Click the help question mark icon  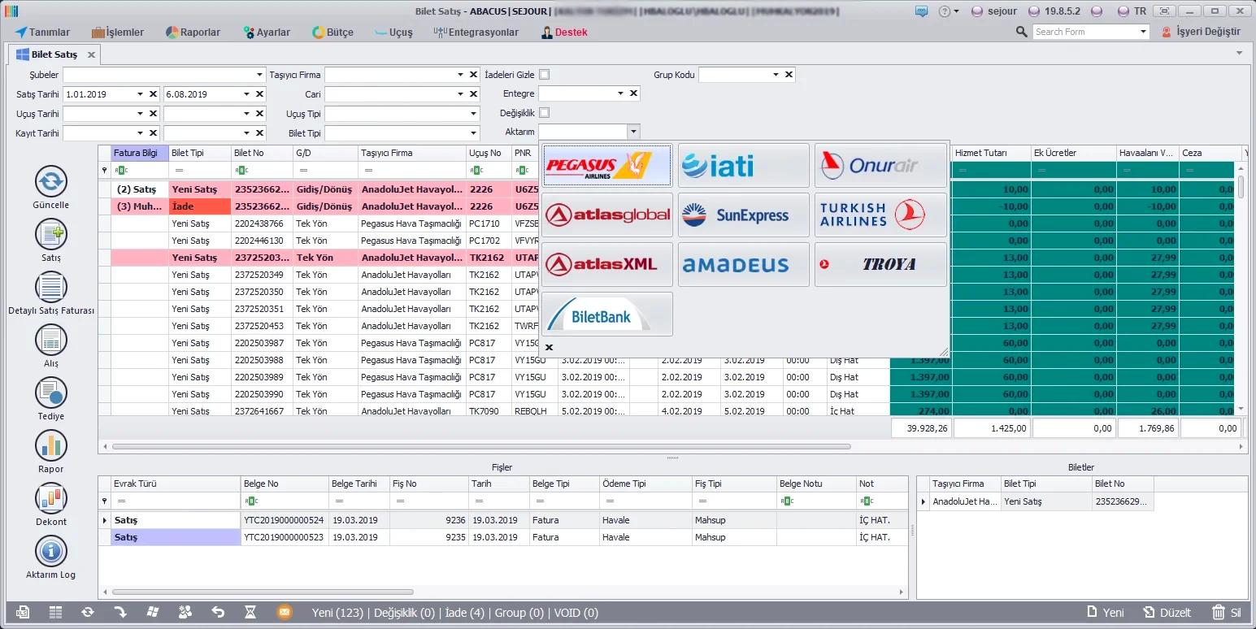tap(944, 11)
